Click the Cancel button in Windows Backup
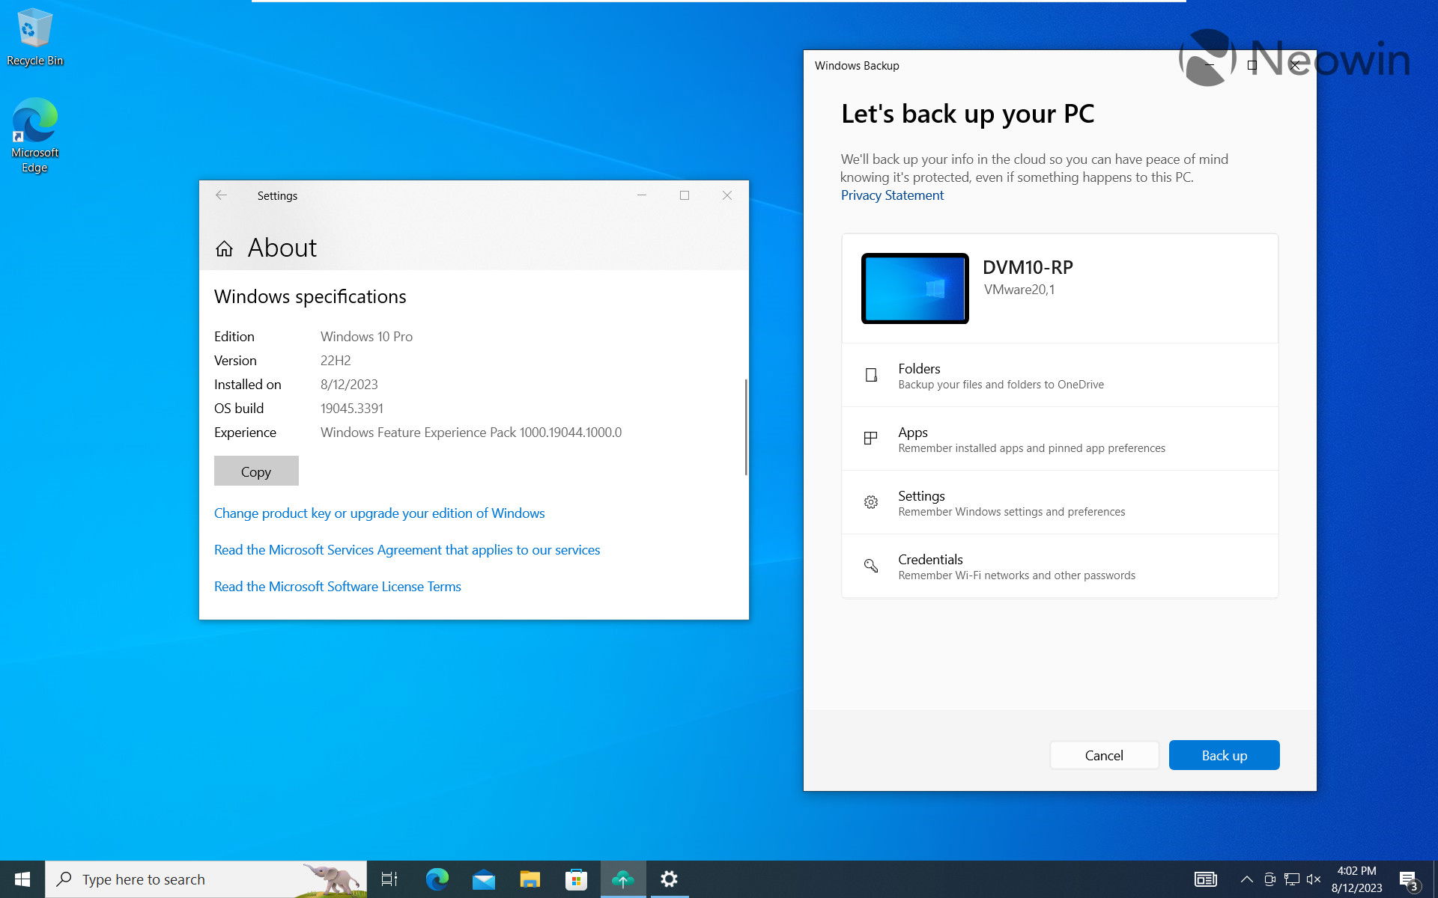The width and height of the screenshot is (1438, 898). [x=1104, y=754]
